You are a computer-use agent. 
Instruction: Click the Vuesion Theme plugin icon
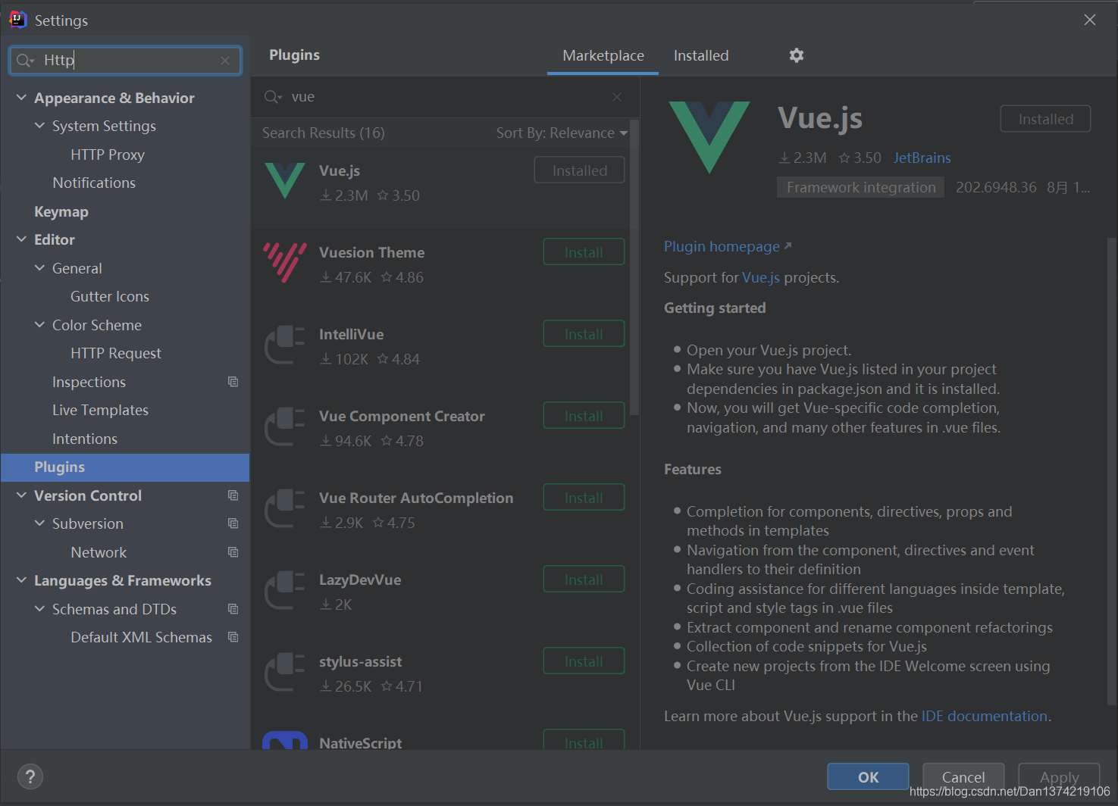285,263
